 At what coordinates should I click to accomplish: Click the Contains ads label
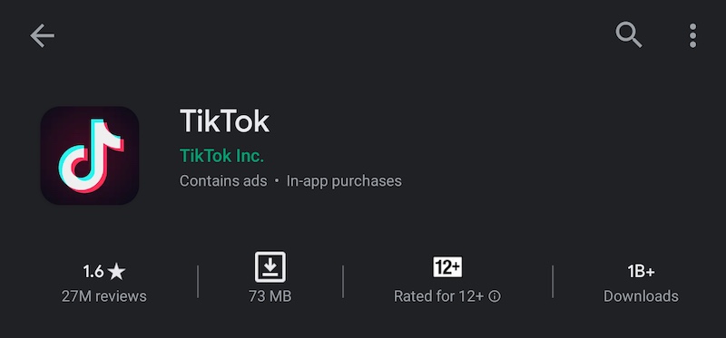(x=223, y=181)
